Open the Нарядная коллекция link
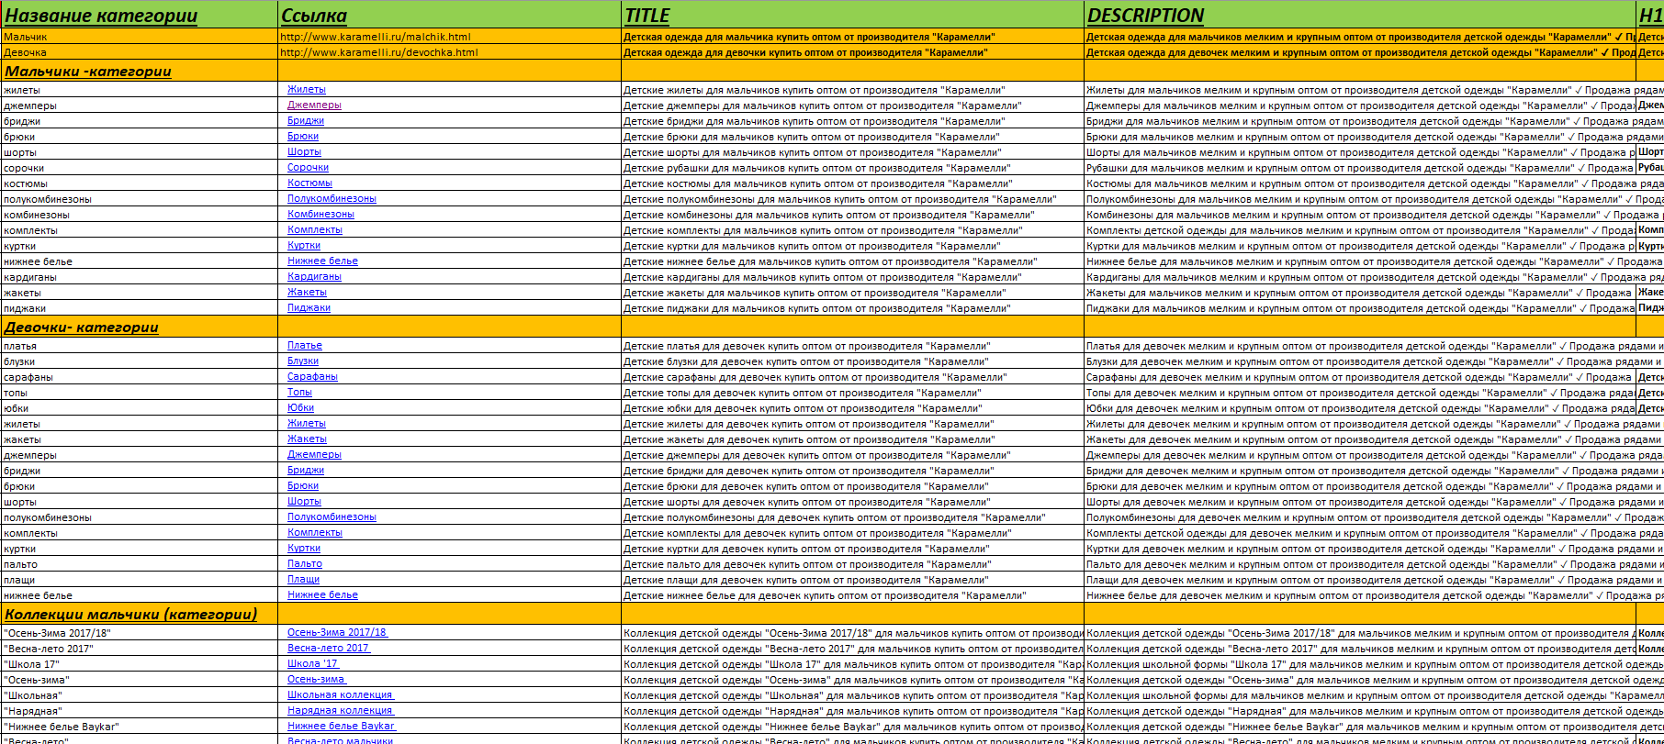 click(x=340, y=710)
